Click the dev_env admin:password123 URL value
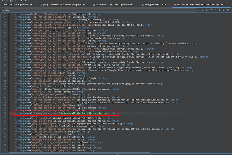The image size is (232, 155). point(76,89)
